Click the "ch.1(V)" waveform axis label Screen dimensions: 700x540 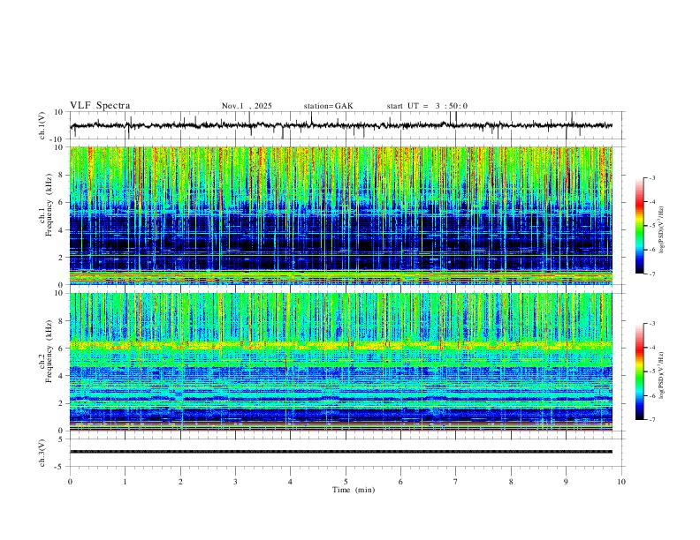43,125
